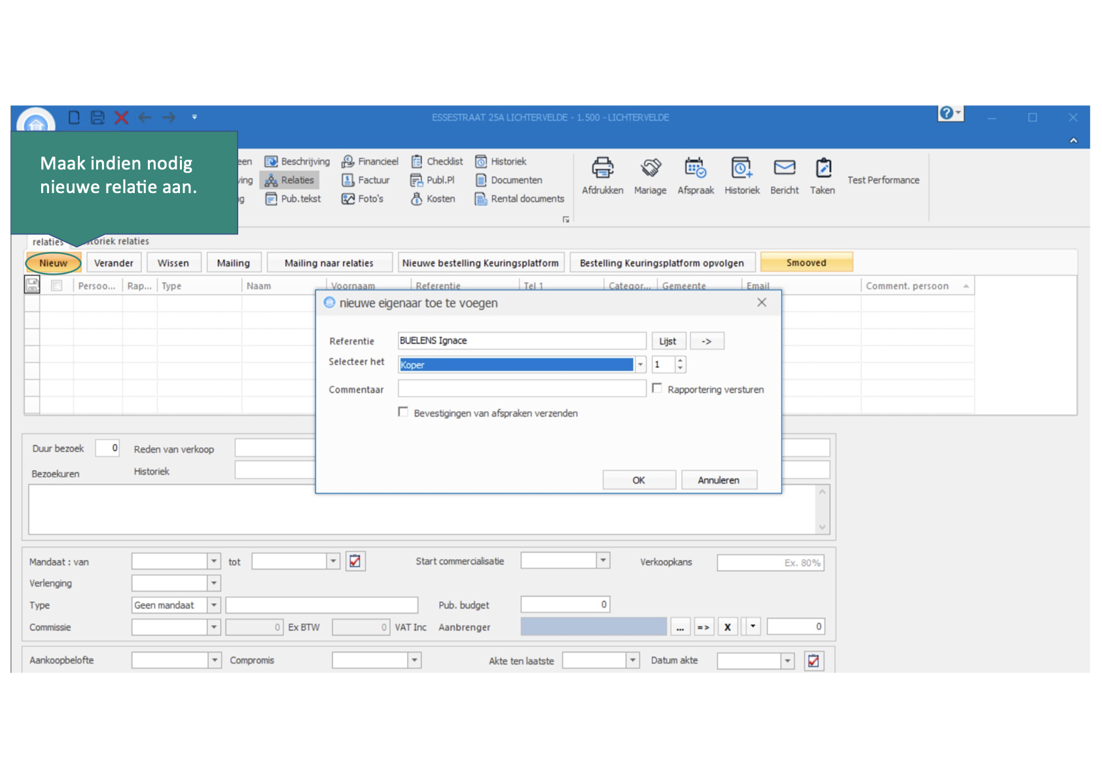Open Pub.tekst in the ribbon
This screenshot has height=780, width=1102.
pyautogui.click(x=293, y=198)
